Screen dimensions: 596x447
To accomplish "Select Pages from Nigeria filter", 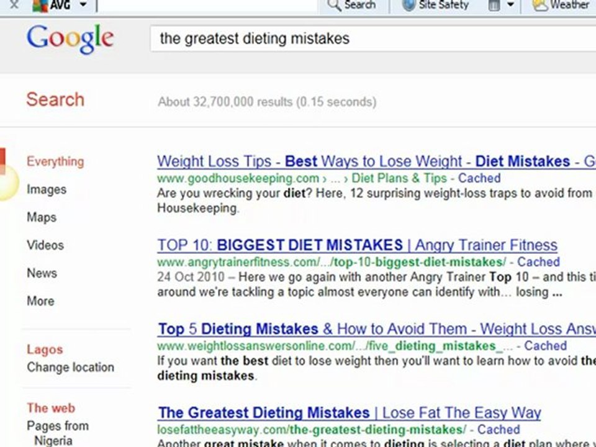I will coord(57,433).
